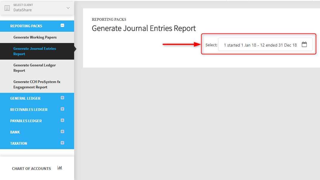
Task: Click the REPORTING PACKS sidebar header
Action: pos(37,26)
